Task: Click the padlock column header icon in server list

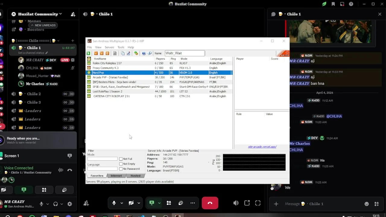Action: pos(89,59)
